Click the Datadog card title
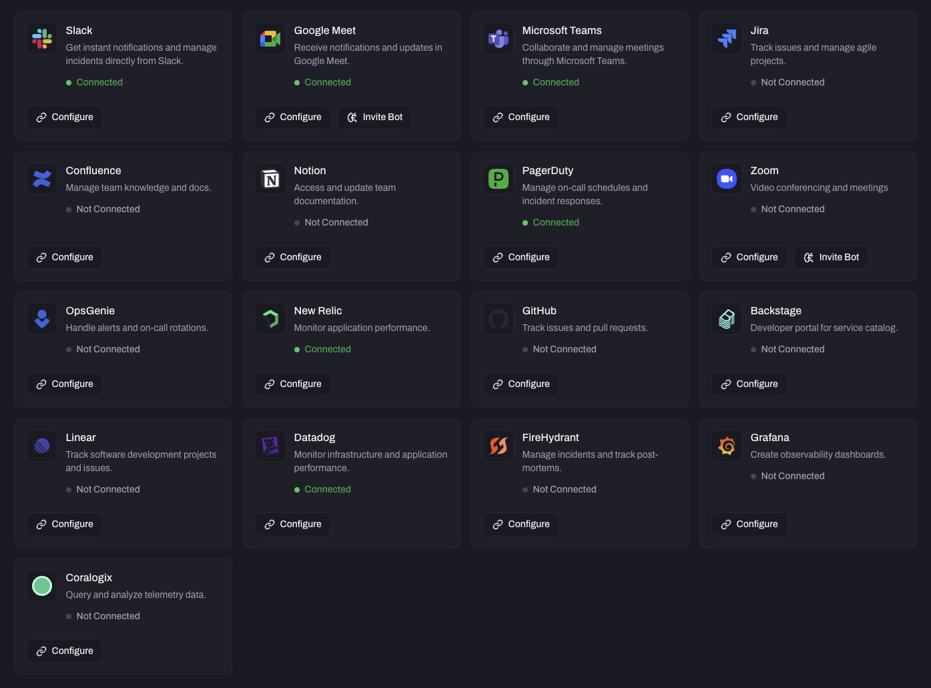931x688 pixels. [314, 438]
